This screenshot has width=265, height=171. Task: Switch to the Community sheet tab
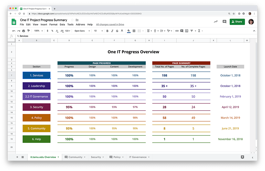click(x=75, y=157)
